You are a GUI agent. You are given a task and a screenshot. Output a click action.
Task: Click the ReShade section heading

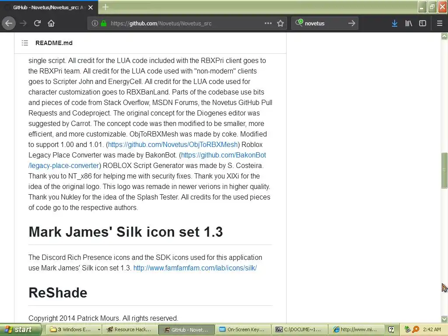pos(58,293)
